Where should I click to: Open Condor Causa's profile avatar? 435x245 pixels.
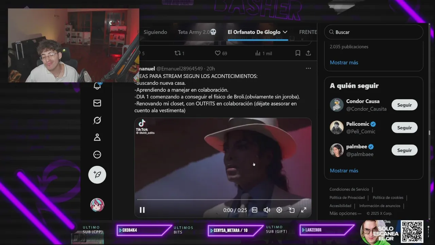point(337,105)
